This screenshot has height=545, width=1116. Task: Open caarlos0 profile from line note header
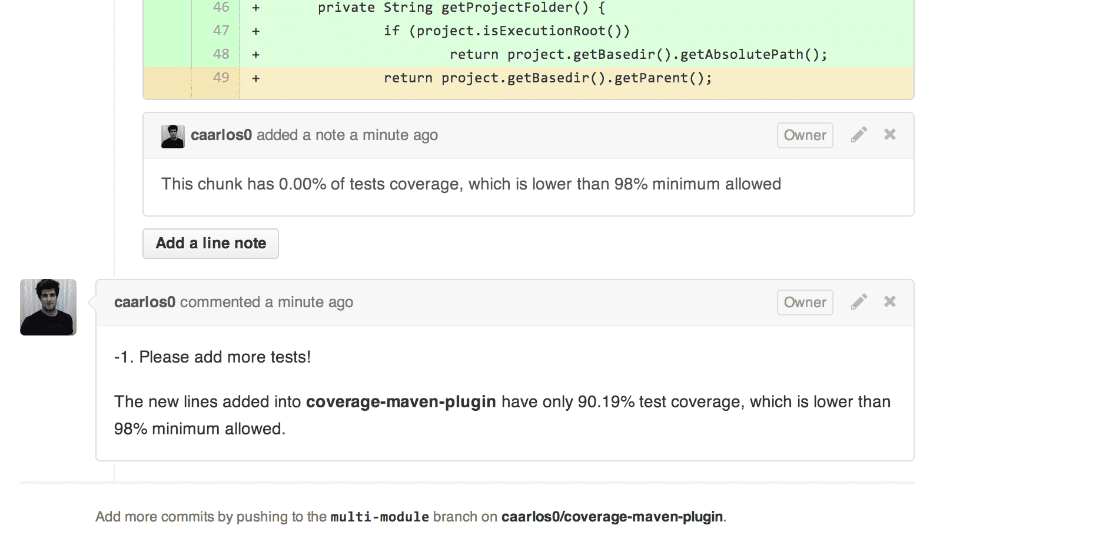(x=221, y=135)
